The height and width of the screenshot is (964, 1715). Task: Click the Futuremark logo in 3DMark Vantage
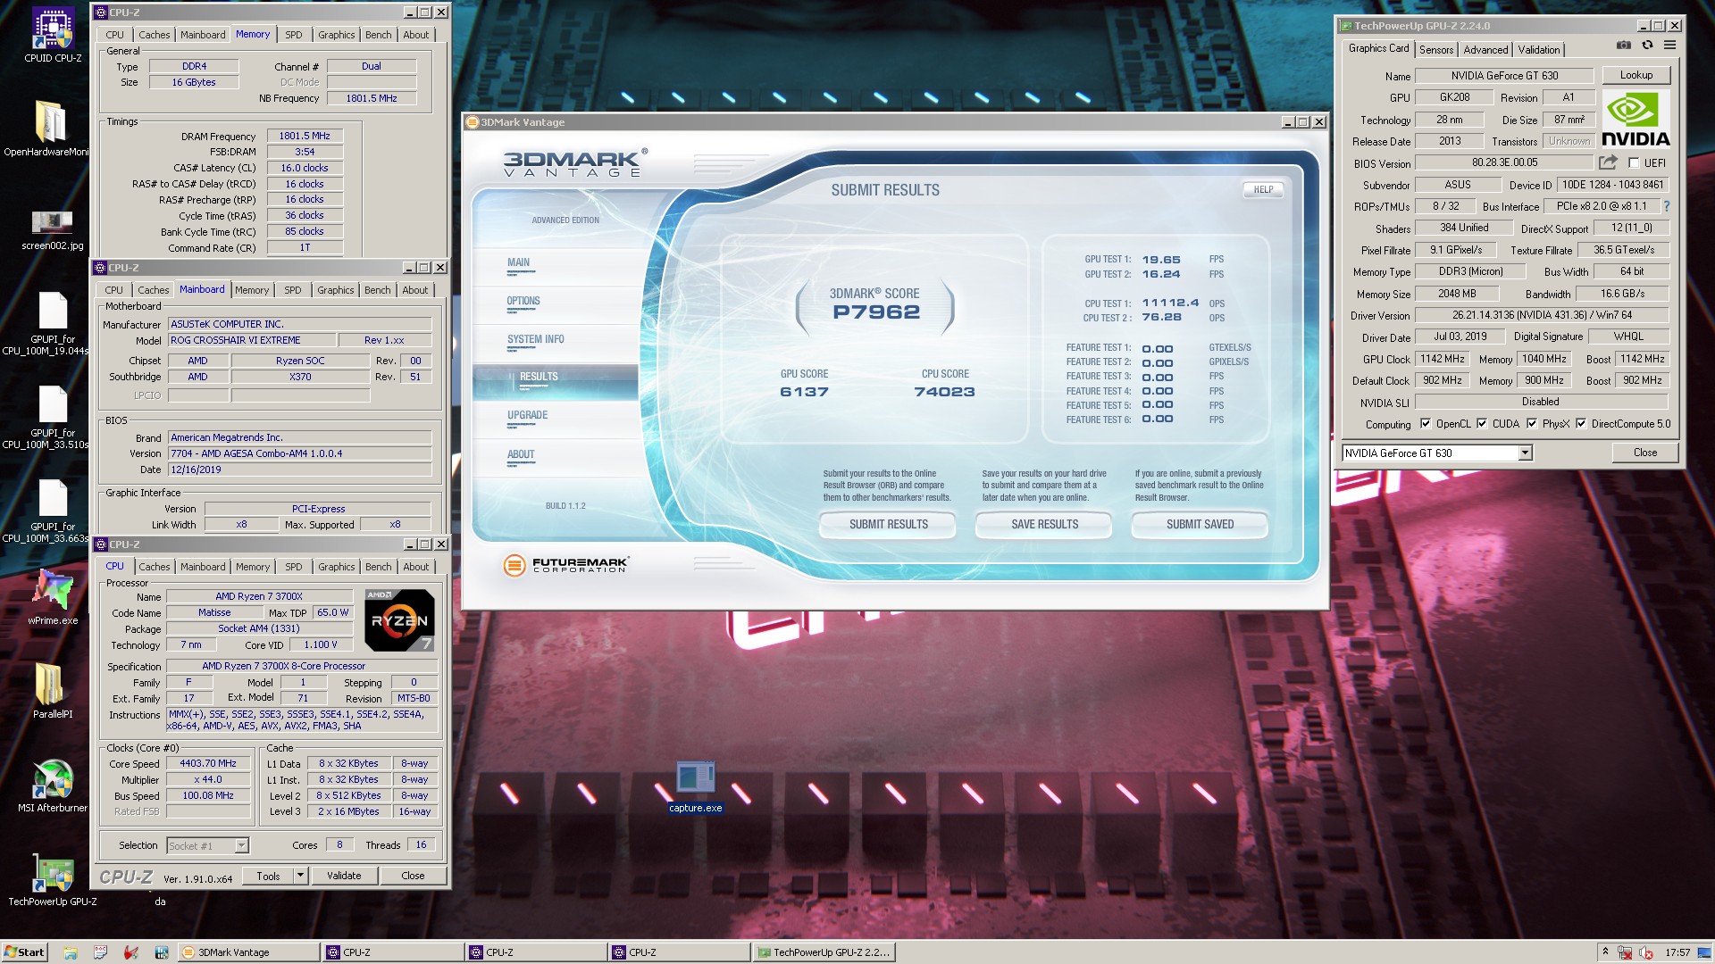(566, 564)
